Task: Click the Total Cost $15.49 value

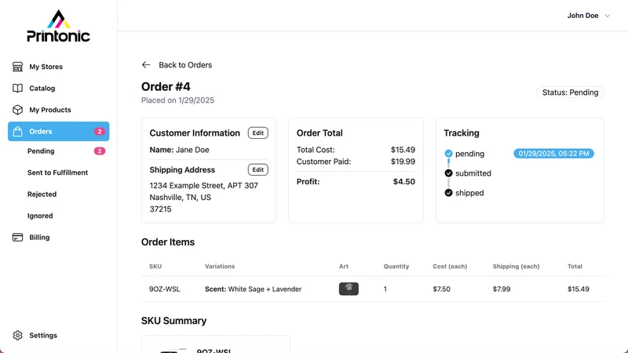Action: click(x=403, y=150)
